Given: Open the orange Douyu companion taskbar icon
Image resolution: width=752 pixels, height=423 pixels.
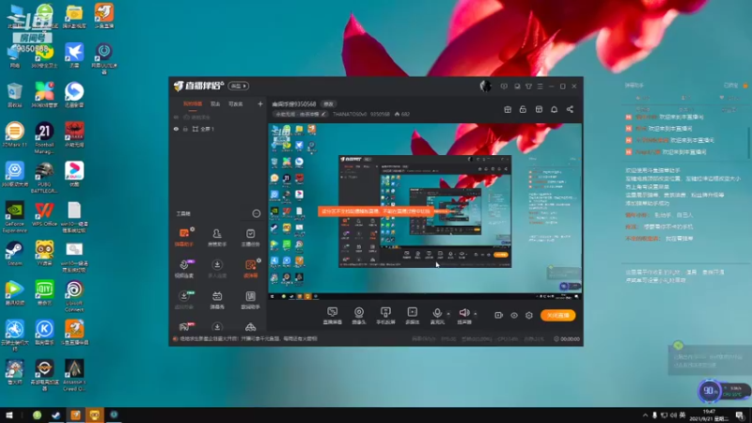Looking at the screenshot, I should [75, 415].
